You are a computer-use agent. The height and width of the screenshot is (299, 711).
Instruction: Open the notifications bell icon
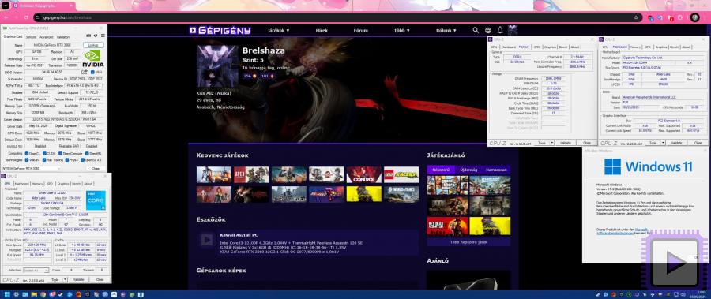(x=500, y=30)
